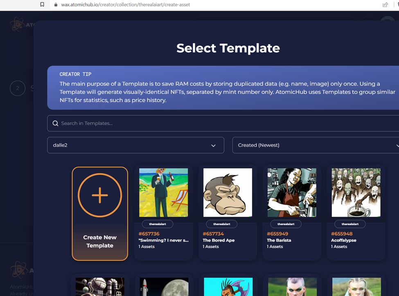
Task: Click therealaiart tag on The Bored Ape
Action: 222,224
